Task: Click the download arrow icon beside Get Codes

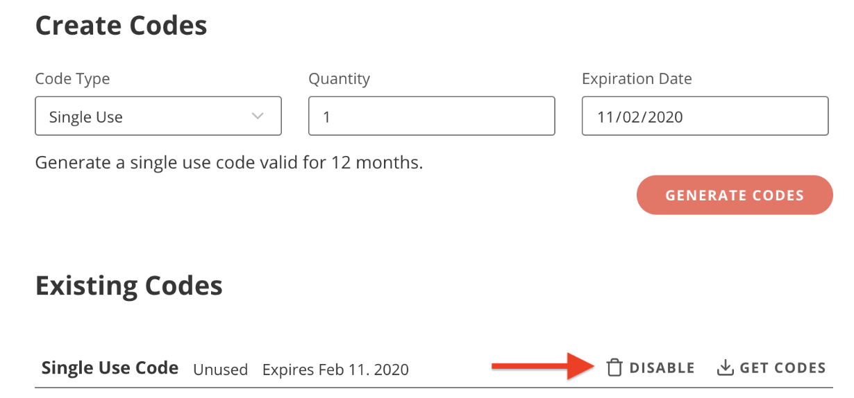Action: 726,367
